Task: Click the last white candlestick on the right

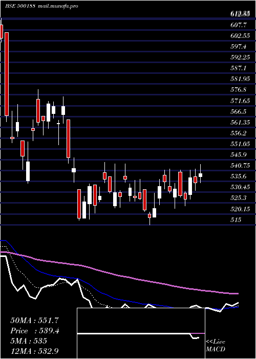Action: [x=201, y=175]
